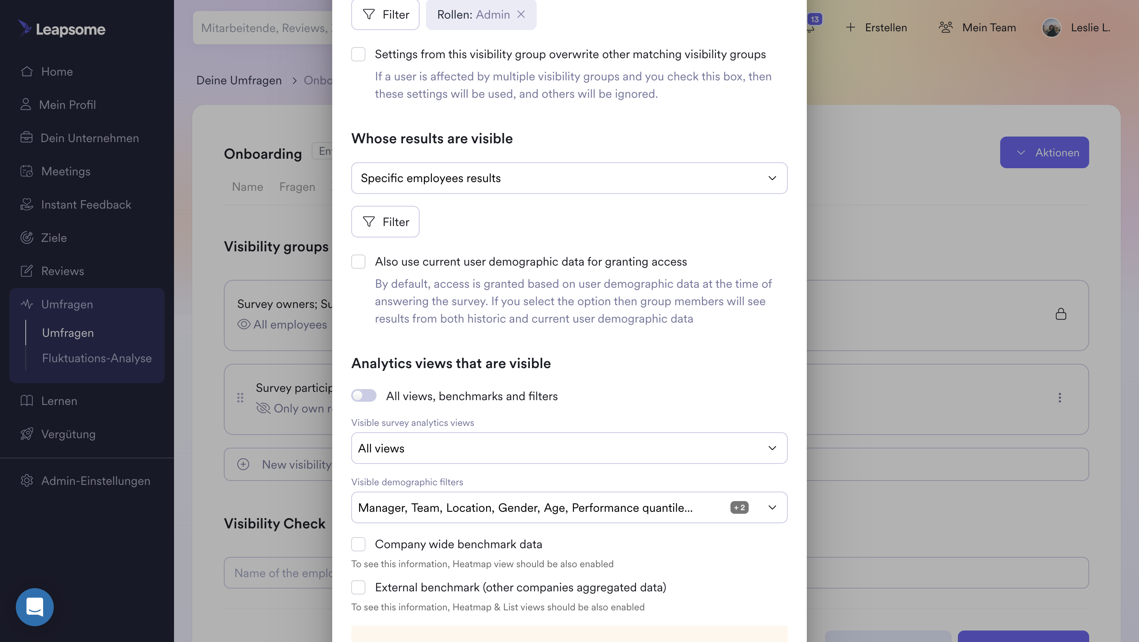Open the Aktionen dropdown button
1139x642 pixels.
tap(1044, 152)
